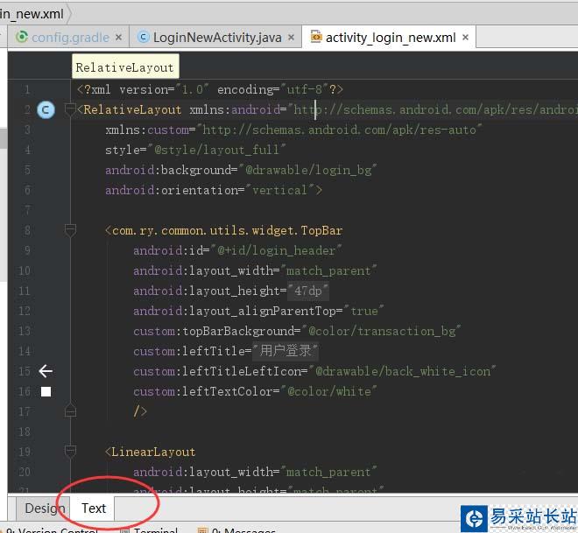
Task: Click the RelativeLayout breadcrumb label
Action: pyautogui.click(x=125, y=67)
